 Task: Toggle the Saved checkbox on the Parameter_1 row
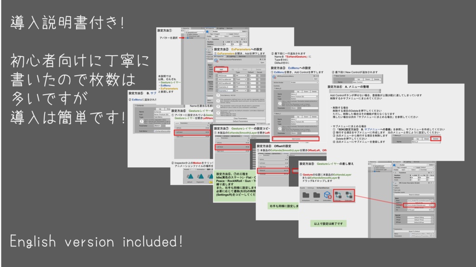point(259,91)
